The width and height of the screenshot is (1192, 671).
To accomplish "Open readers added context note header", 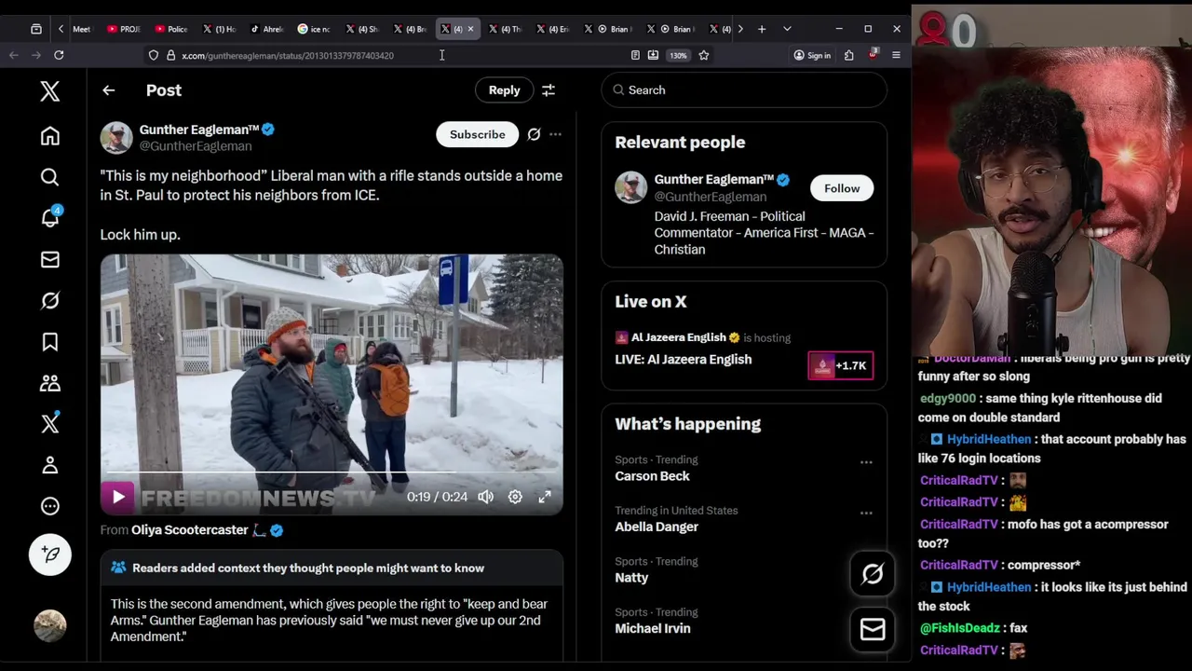I will (308, 568).
